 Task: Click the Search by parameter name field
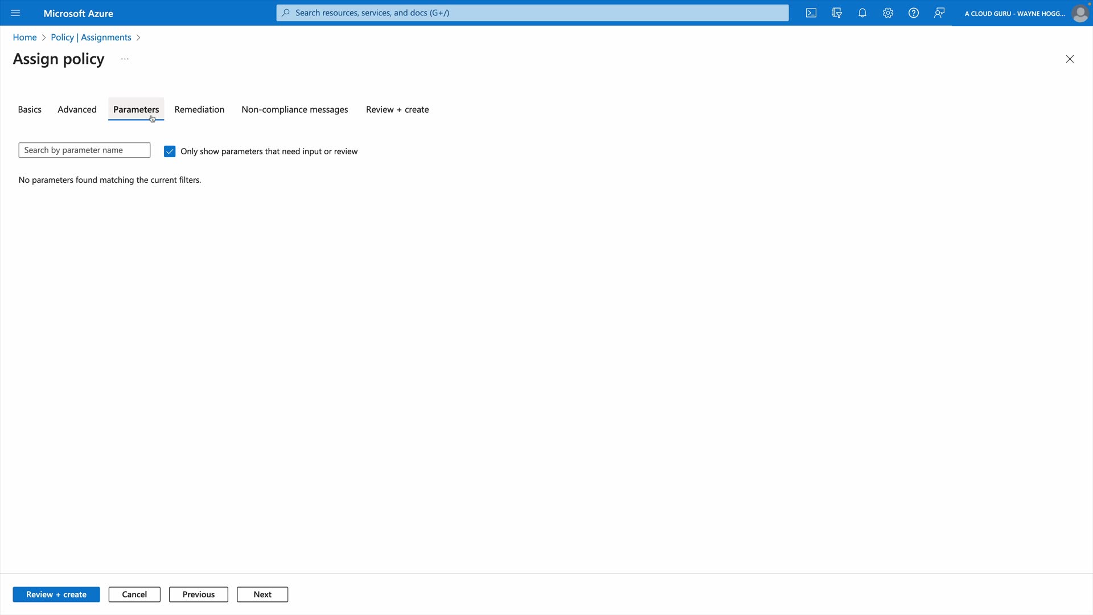pyautogui.click(x=84, y=150)
